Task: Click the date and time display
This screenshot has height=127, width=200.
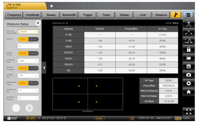Action: point(155,118)
